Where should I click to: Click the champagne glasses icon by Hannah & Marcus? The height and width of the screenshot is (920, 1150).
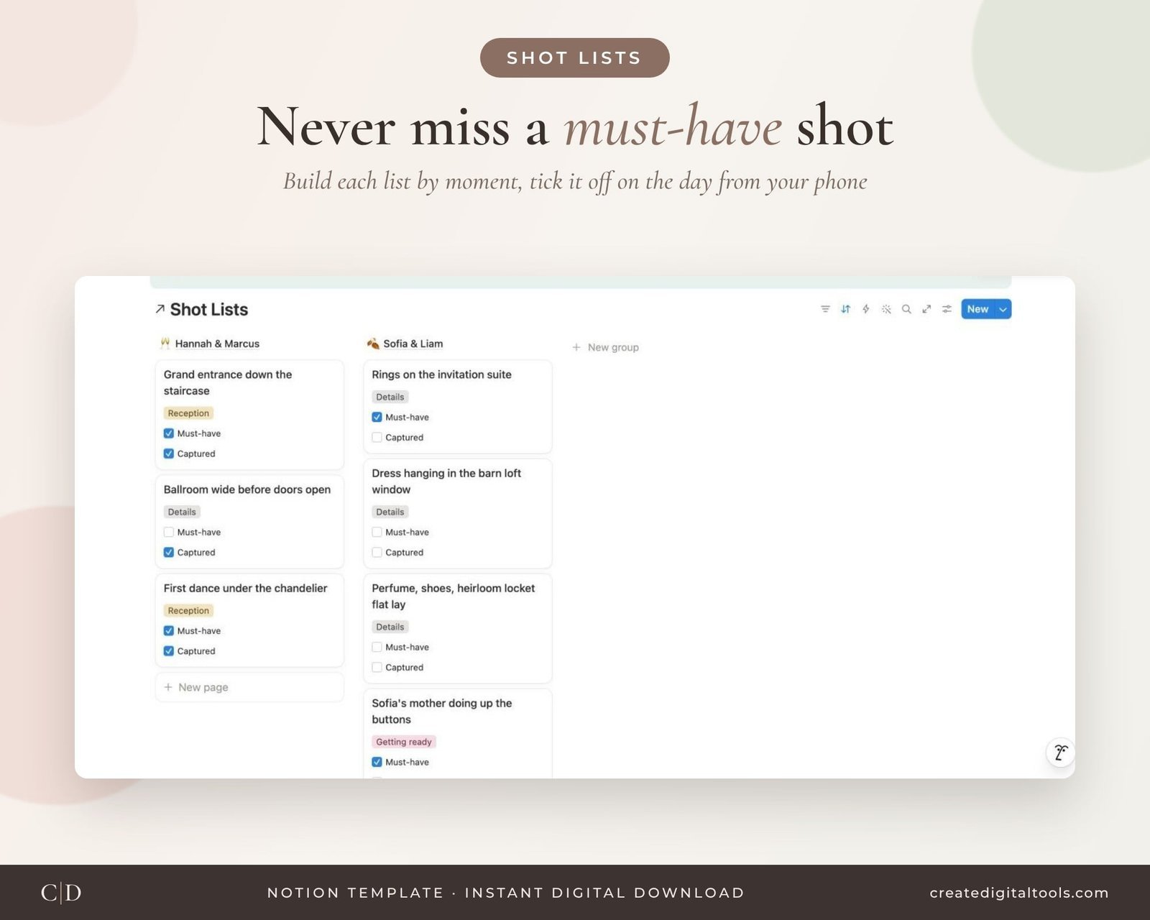click(165, 344)
